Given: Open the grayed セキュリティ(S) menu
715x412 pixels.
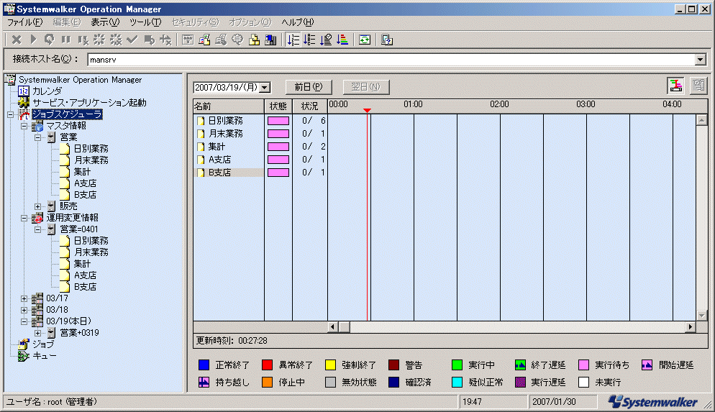Looking at the screenshot, I should click(x=195, y=22).
